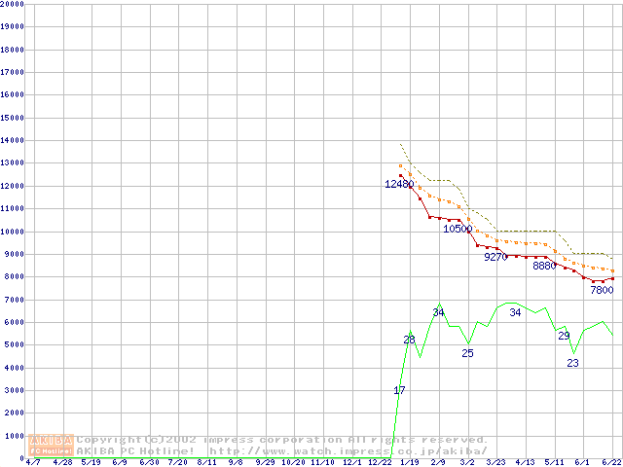Select the 1/19 date on x-axis
Screen dimensions: 623x467
(410, 462)
